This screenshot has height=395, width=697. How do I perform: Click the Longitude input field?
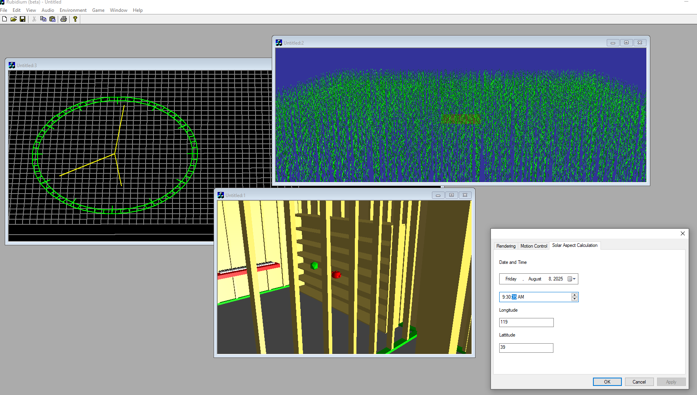(526, 322)
